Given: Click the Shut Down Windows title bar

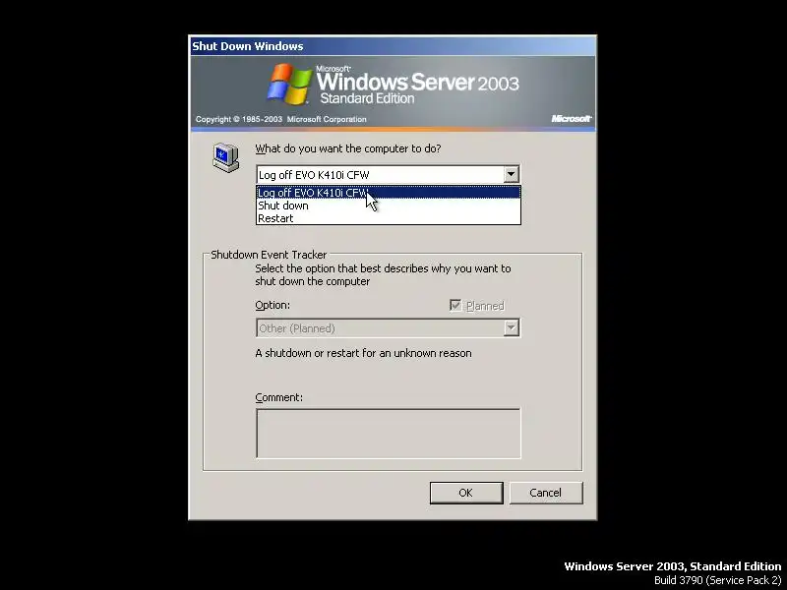Looking at the screenshot, I should (393, 46).
